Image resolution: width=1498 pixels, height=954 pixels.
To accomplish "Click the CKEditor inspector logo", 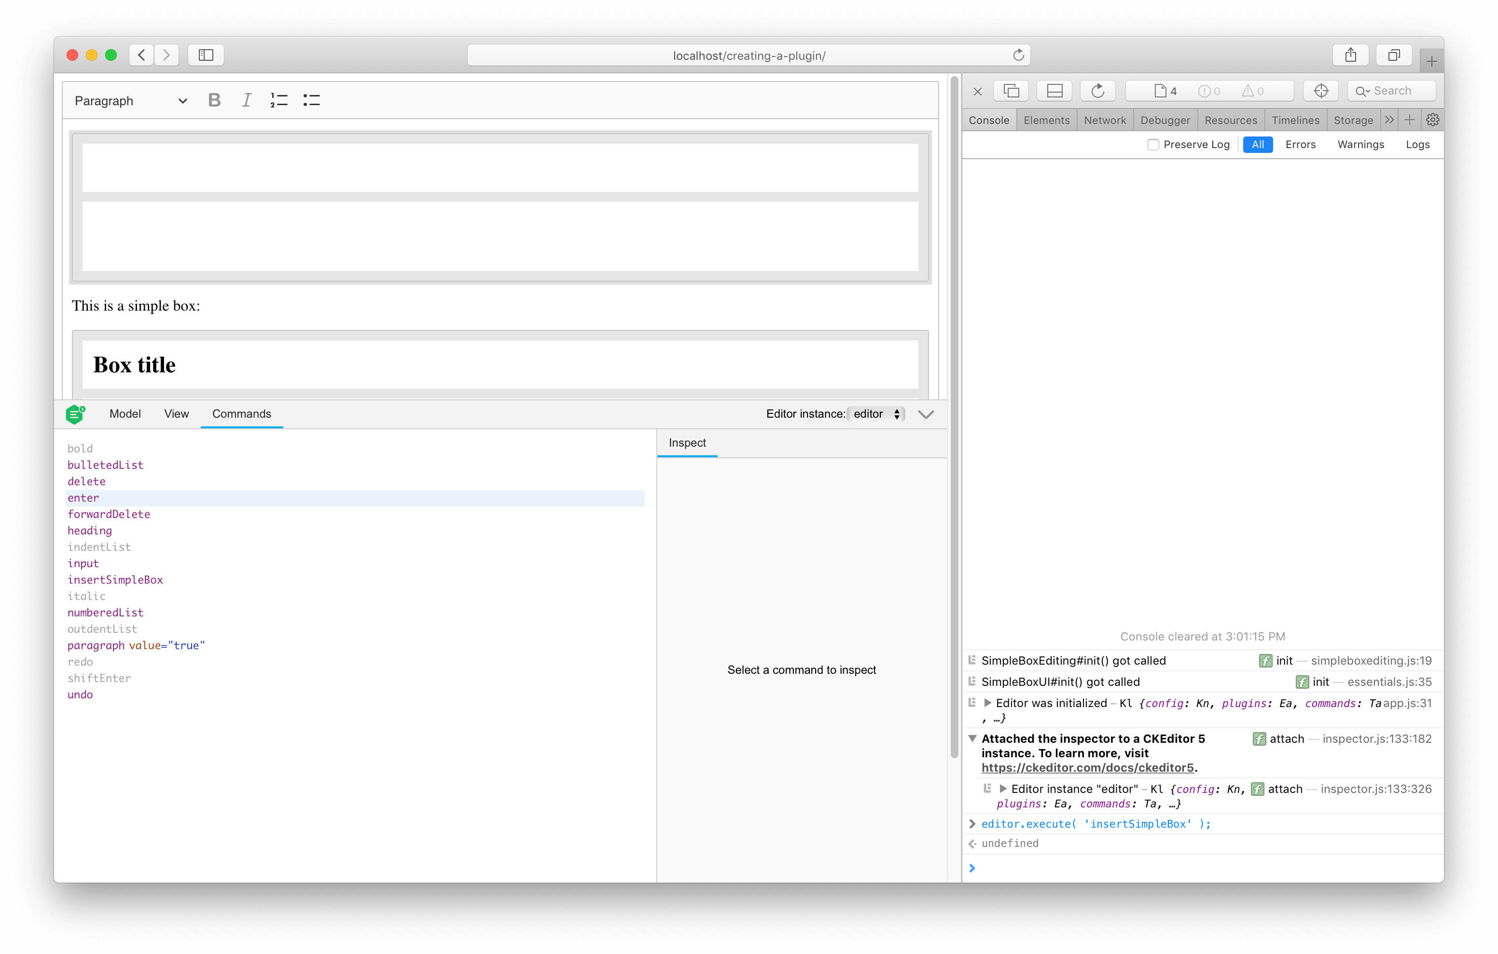I will coord(75,413).
